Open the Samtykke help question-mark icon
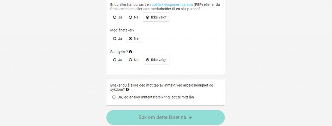The height and width of the screenshot is (126, 332). pyautogui.click(x=130, y=52)
